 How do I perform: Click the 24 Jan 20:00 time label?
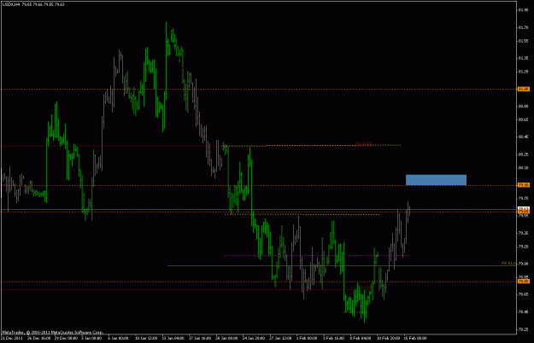(x=254, y=338)
